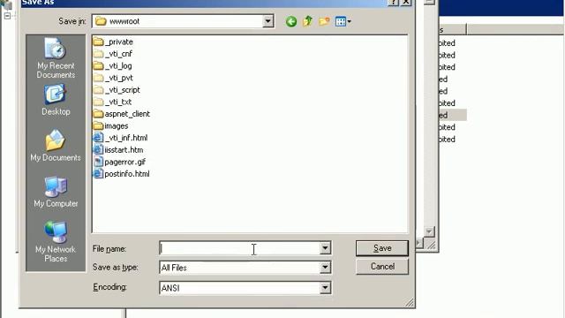The width and height of the screenshot is (565, 318).
Task: Select the iisstart.htm file
Action: click(118, 150)
